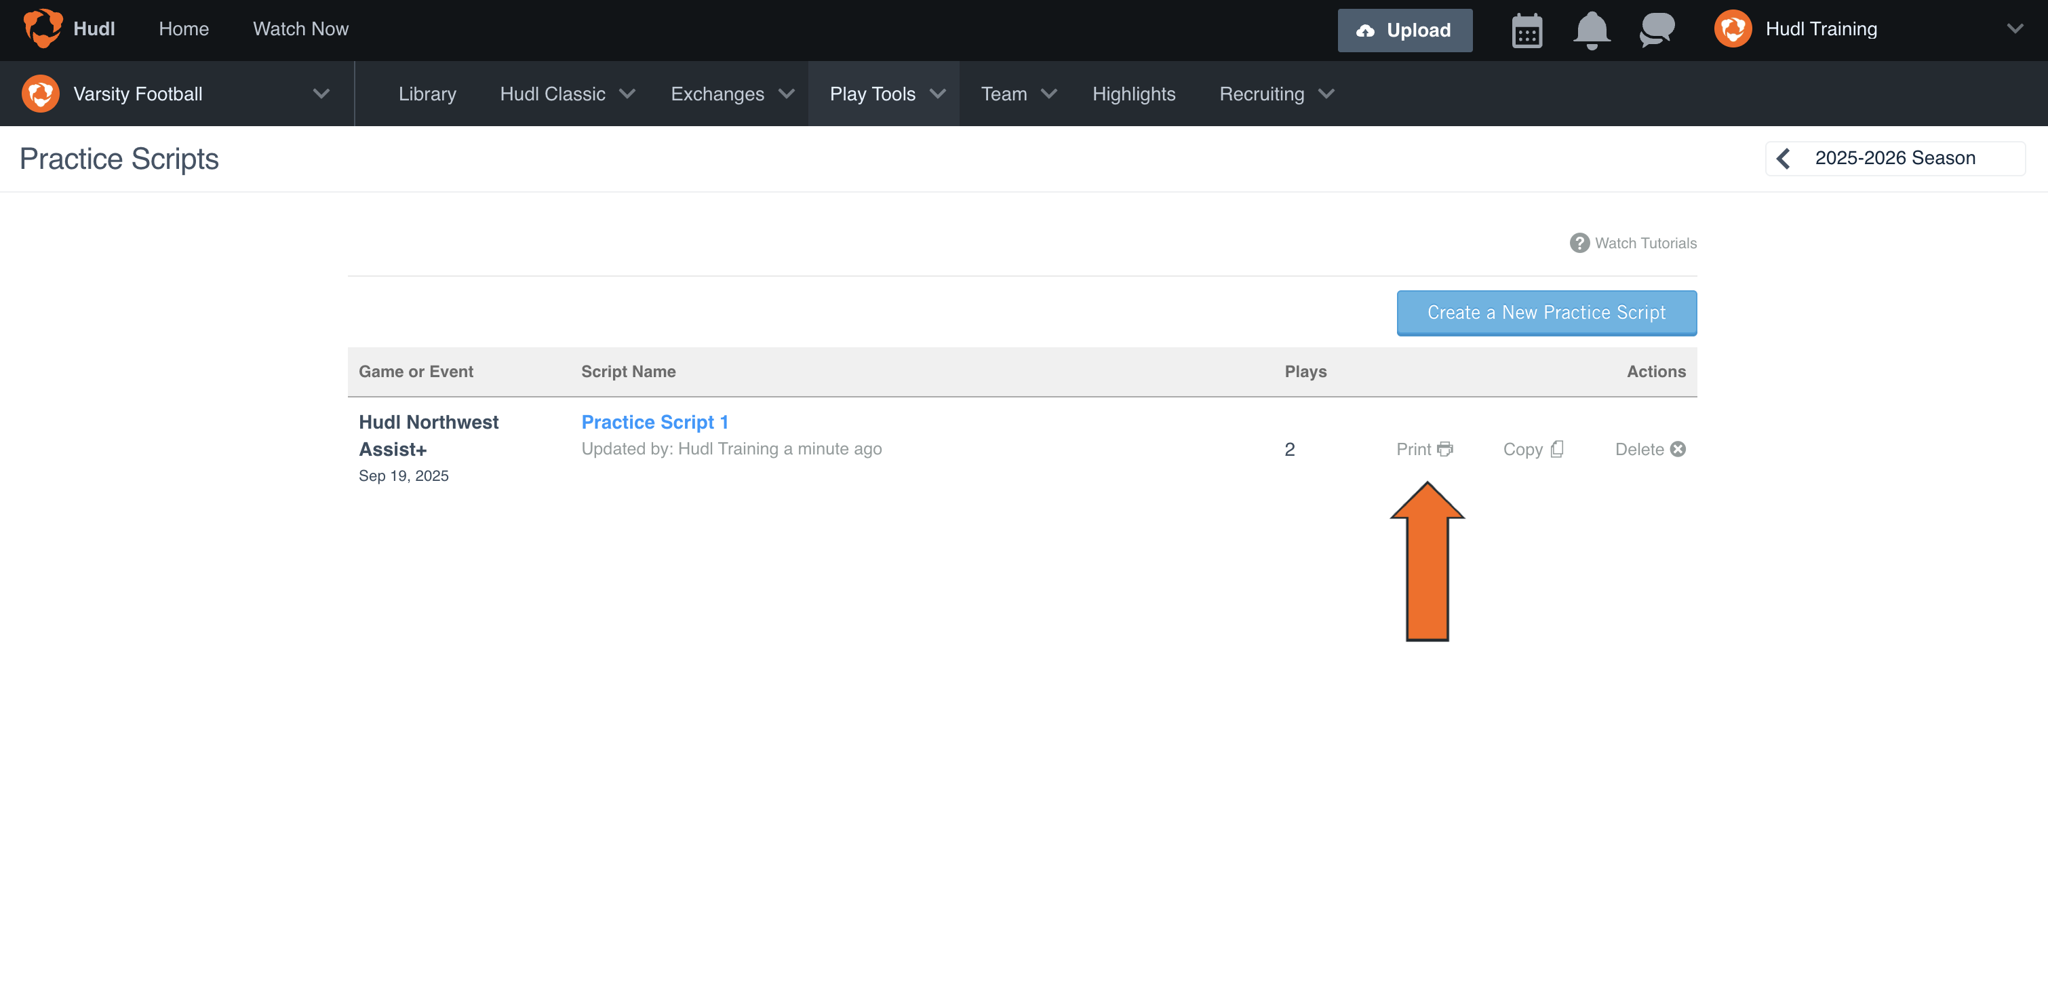Image resolution: width=2048 pixels, height=993 pixels.
Task: Click the Hudl Northwest Assist+ event name
Action: [429, 435]
